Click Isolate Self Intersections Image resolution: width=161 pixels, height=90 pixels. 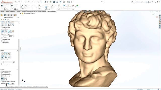pos(64,6)
